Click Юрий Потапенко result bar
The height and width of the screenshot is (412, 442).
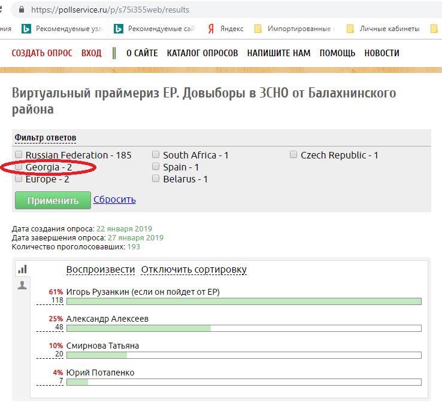click(x=244, y=382)
